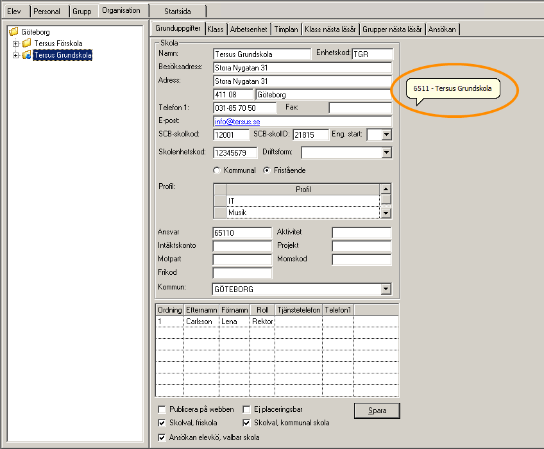Click the SCB-skolkod field

click(x=232, y=135)
